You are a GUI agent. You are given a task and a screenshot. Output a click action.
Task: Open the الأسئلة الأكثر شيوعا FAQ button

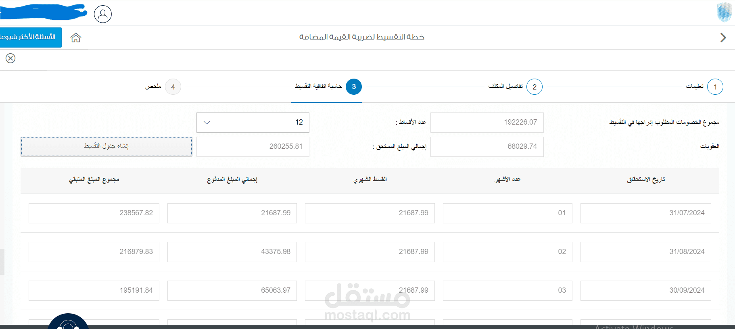tap(31, 37)
